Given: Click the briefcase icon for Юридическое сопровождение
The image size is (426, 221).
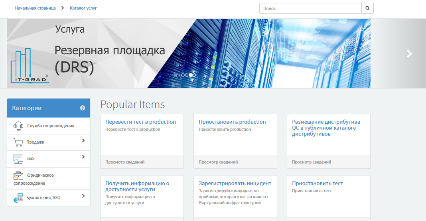Looking at the screenshot, I should pos(18,176).
